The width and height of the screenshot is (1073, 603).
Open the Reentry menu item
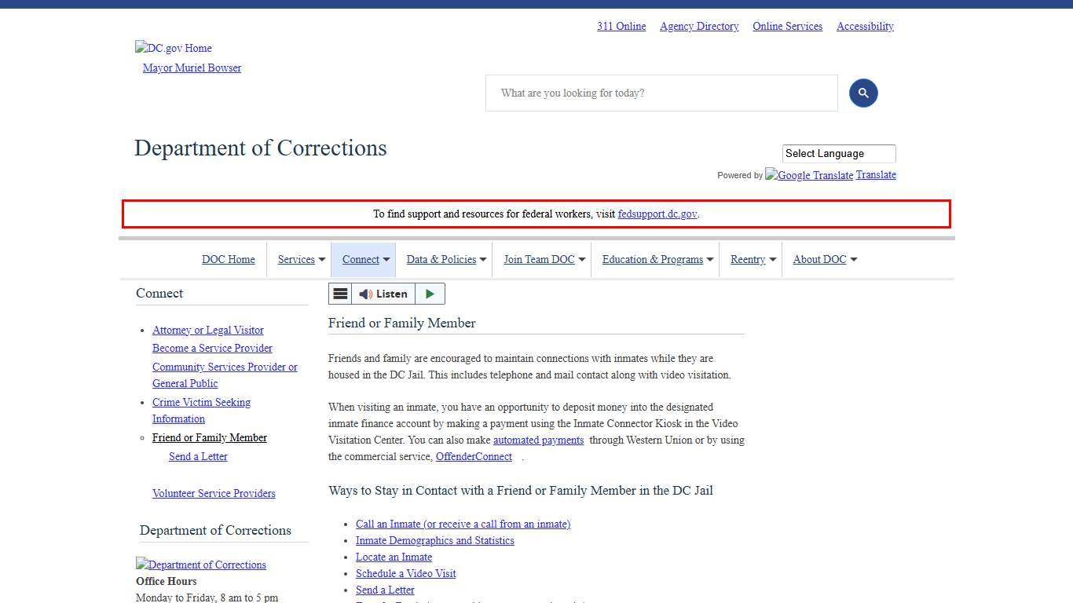tap(747, 259)
